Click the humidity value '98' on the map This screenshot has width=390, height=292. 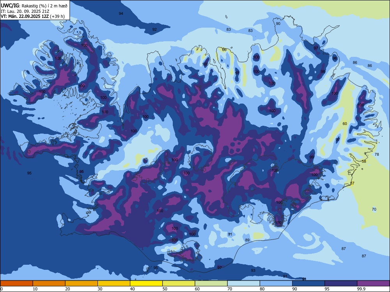(323, 71)
